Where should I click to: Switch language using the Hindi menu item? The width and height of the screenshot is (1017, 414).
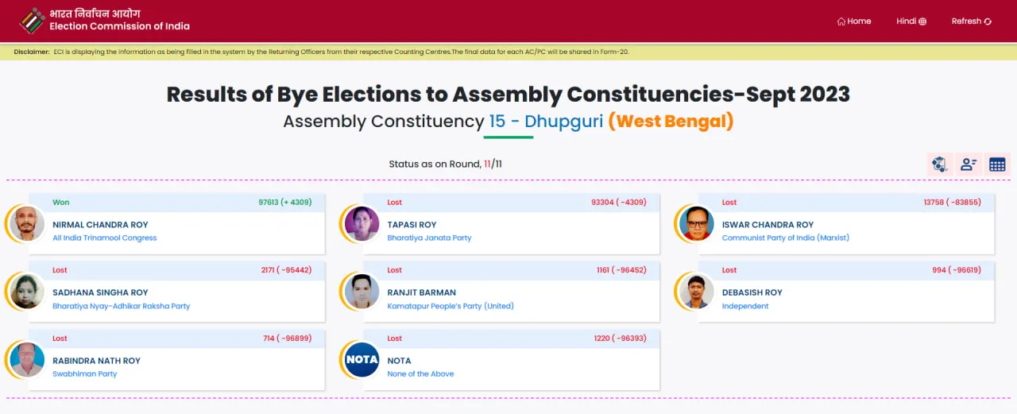906,21
